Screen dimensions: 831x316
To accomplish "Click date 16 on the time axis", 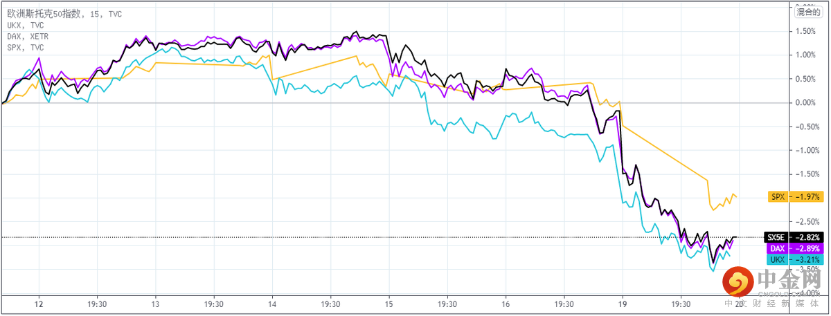I will (x=506, y=304).
